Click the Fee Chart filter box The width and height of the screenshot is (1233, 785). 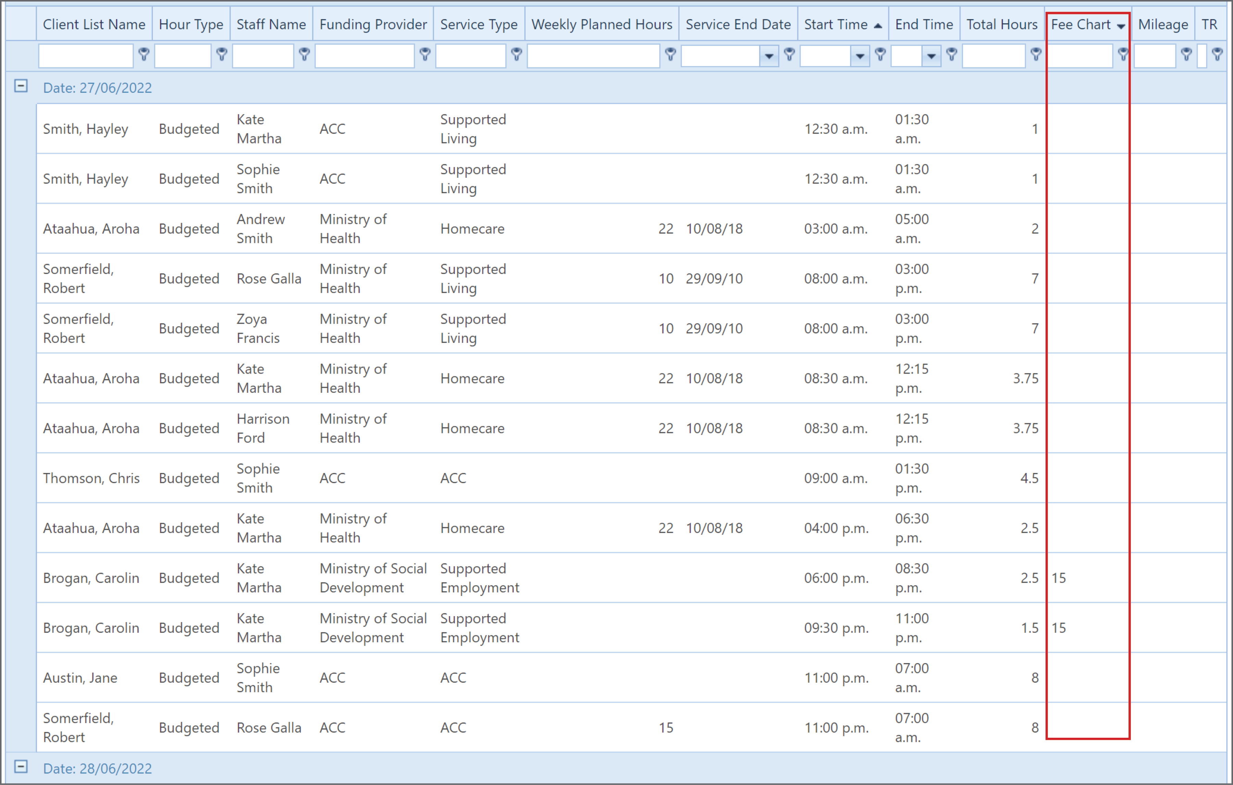pos(1080,56)
